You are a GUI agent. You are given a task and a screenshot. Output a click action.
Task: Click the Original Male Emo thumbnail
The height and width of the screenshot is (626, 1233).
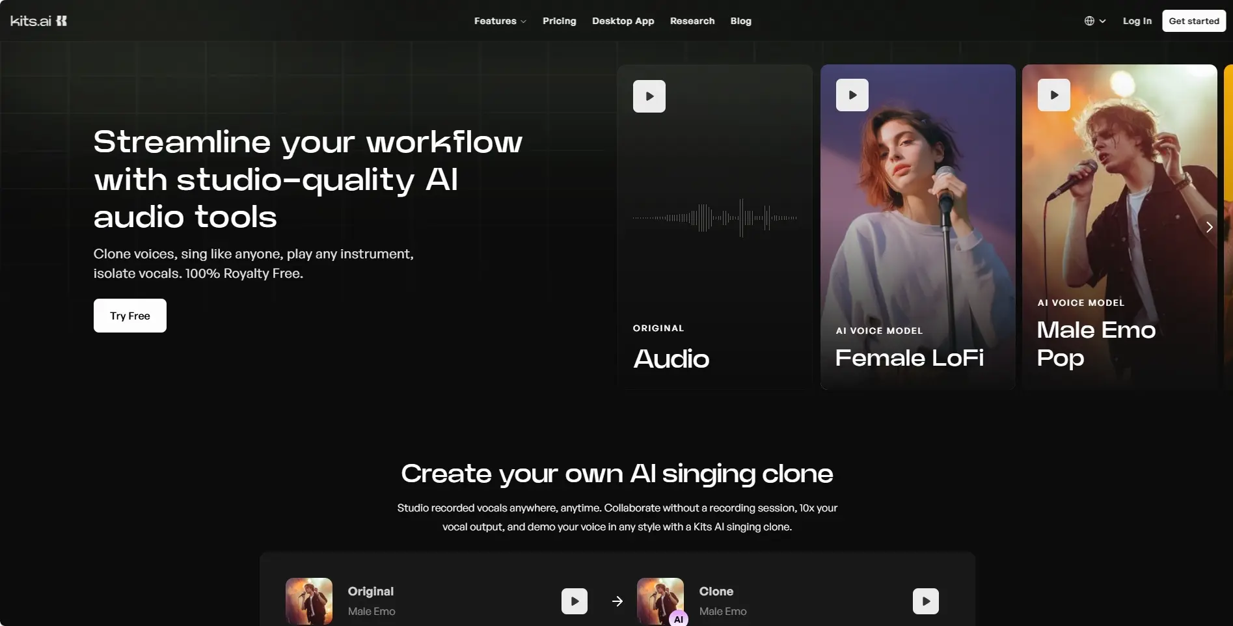pos(309,601)
